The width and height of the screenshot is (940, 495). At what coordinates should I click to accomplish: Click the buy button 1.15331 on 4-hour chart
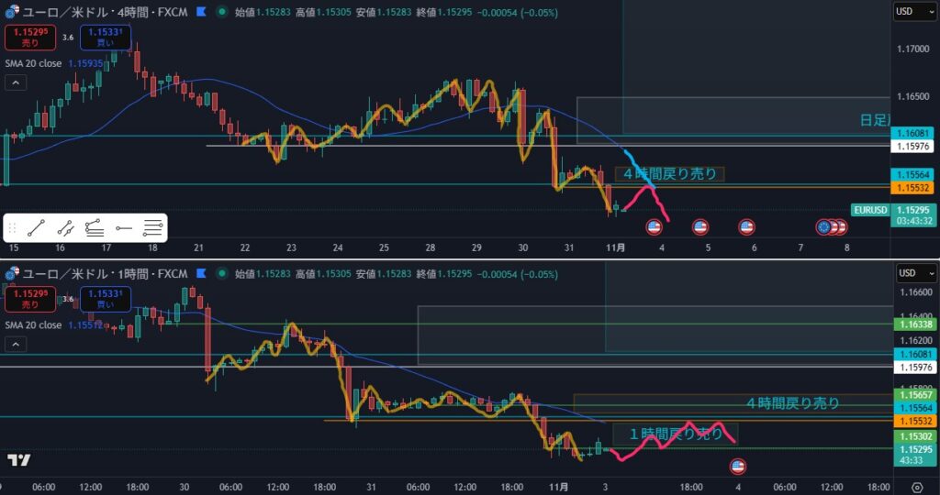tap(105, 38)
